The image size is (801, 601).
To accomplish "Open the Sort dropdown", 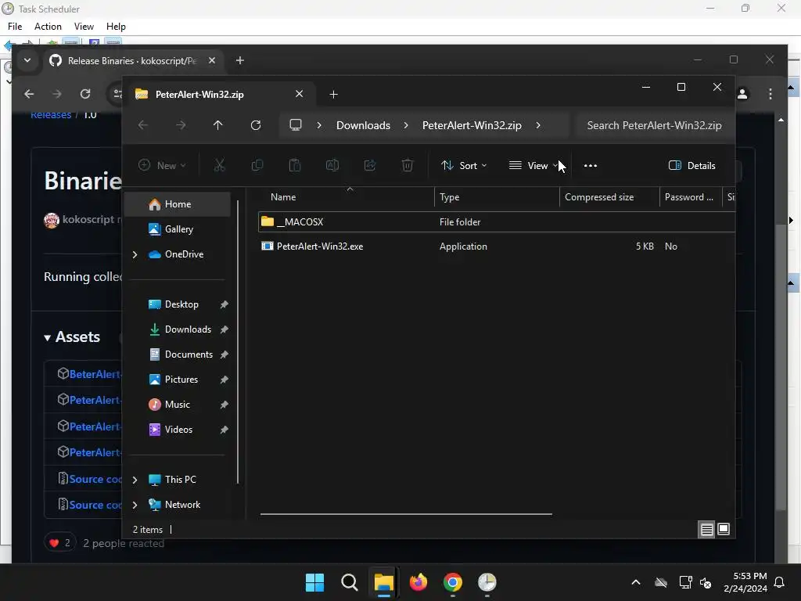I will tap(465, 166).
